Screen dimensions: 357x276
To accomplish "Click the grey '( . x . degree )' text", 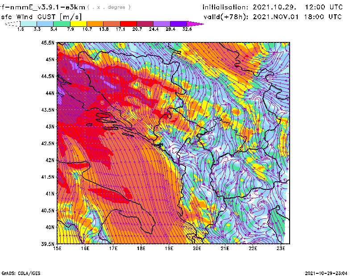I will point(109,7).
